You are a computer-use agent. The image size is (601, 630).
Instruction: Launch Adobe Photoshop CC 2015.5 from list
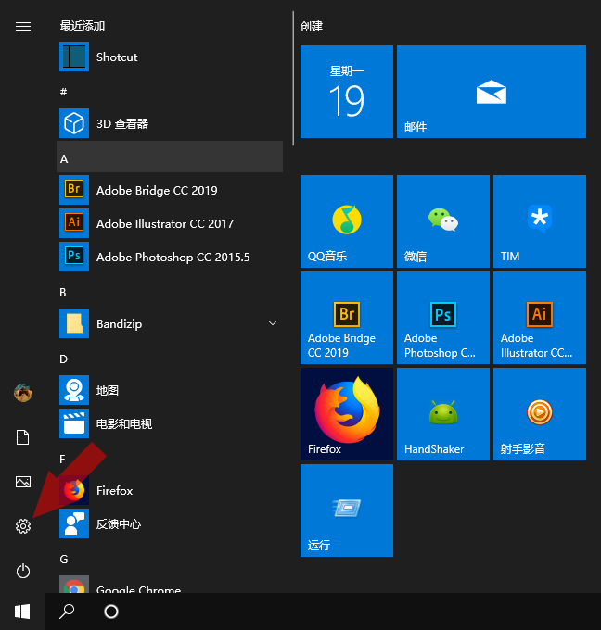coord(170,257)
